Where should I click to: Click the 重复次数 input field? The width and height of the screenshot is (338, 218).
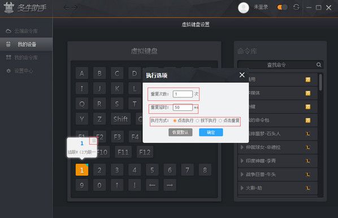(183, 94)
